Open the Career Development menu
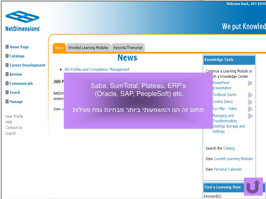This screenshot has width=266, height=199. pyautogui.click(x=27, y=65)
